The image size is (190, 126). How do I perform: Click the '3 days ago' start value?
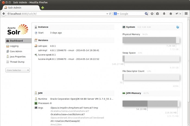[x=56, y=33]
